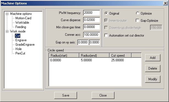
Task: Choose Engrave work mode
Action: point(21,40)
